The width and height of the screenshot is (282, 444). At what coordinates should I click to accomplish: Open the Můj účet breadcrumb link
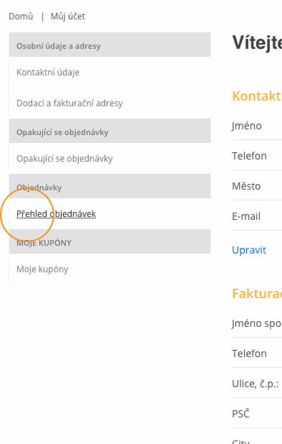[x=68, y=17]
